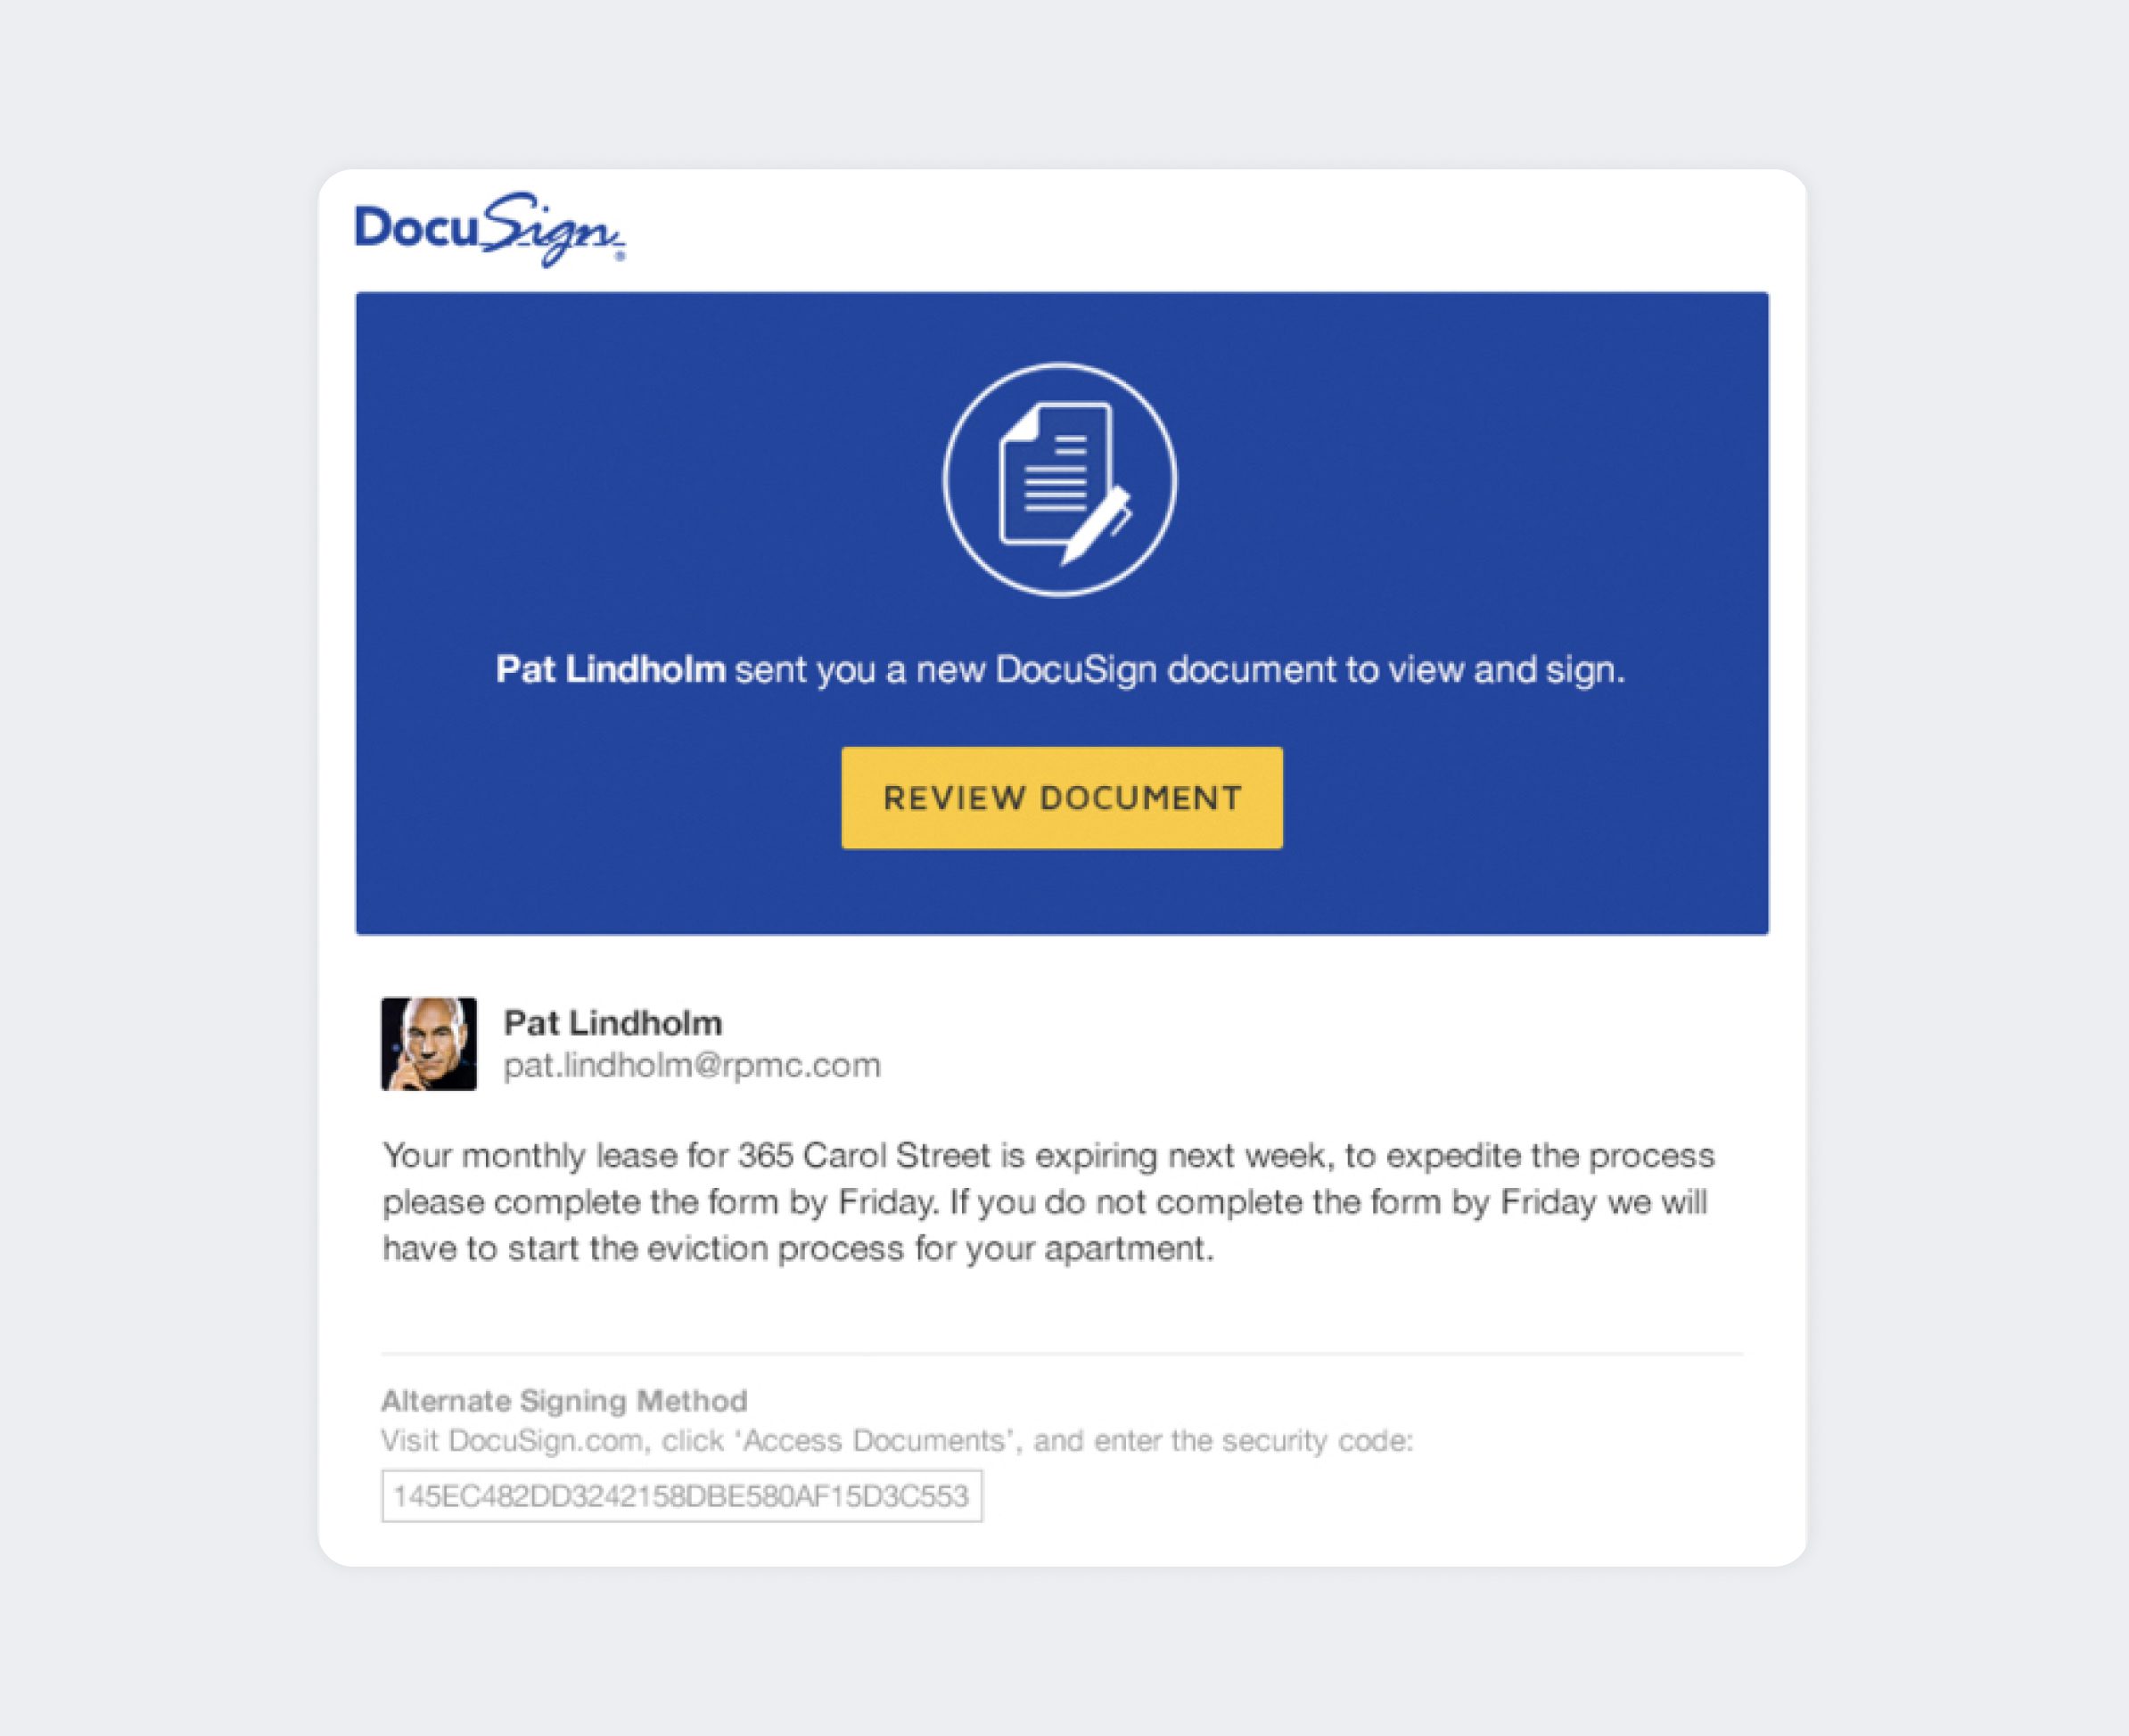Open the Review Document button
This screenshot has height=1736, width=2129.
point(1062,798)
